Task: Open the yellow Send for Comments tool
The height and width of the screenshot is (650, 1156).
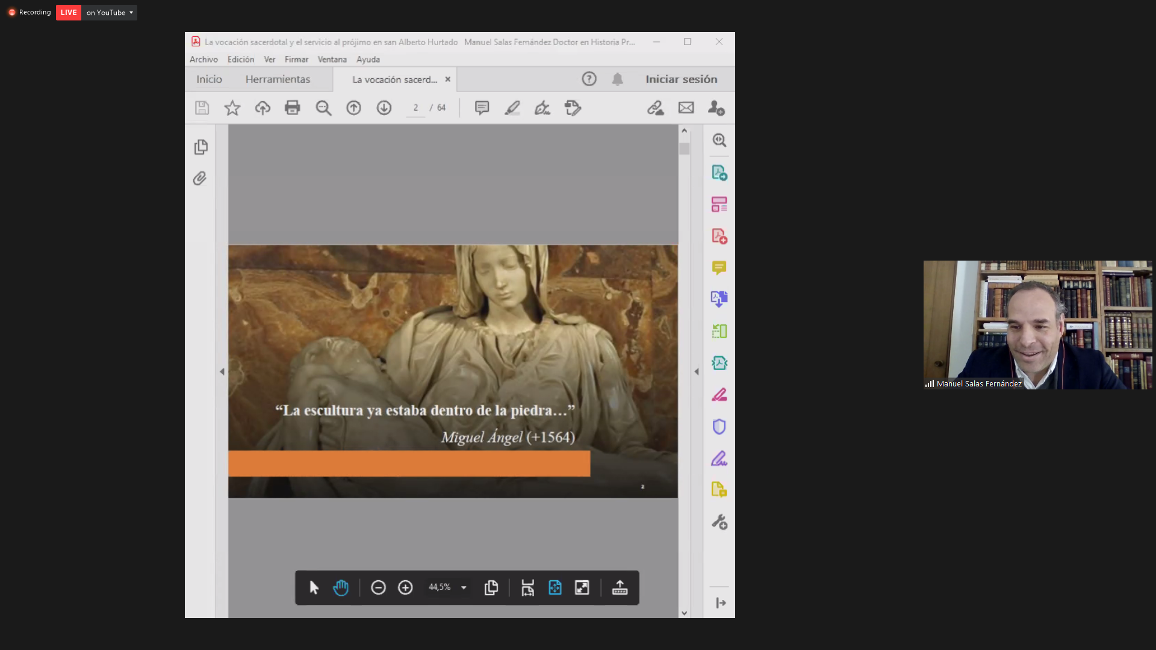Action: pyautogui.click(x=719, y=489)
